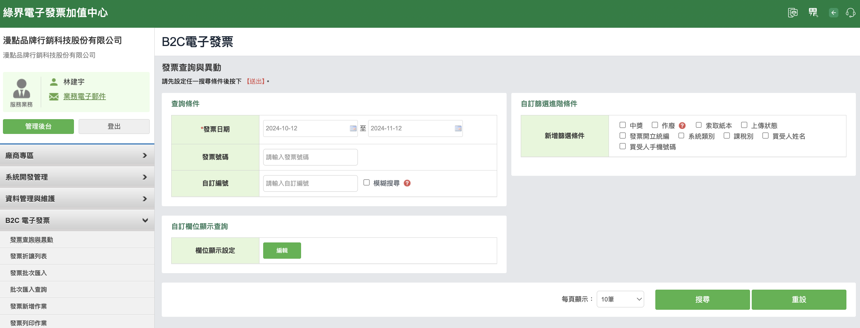The image size is (860, 328).
Task: Enable the 模糊搜尋 checkbox
Action: [x=366, y=183]
